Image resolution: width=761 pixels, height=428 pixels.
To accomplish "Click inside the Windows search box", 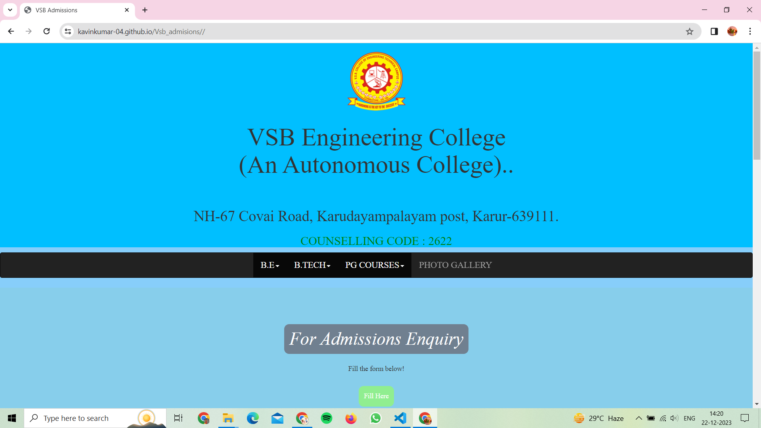I will [79, 418].
